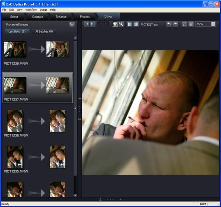Open the View menu in the menu bar

pos(20,10)
